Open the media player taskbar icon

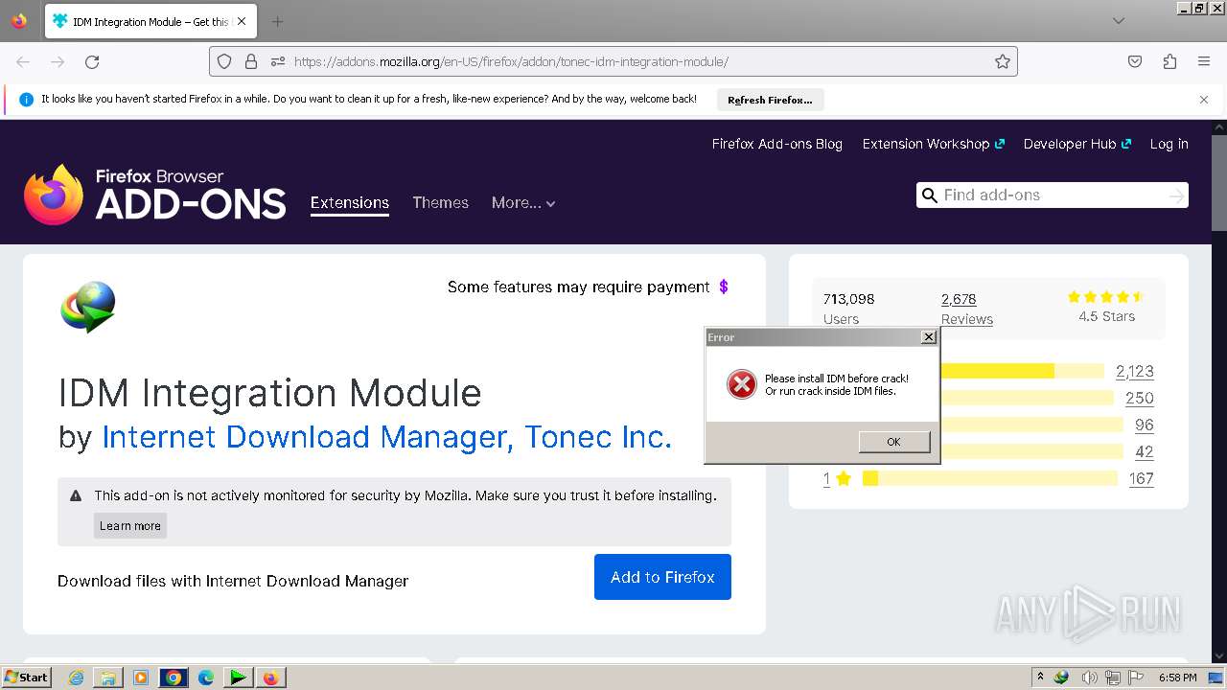141,678
